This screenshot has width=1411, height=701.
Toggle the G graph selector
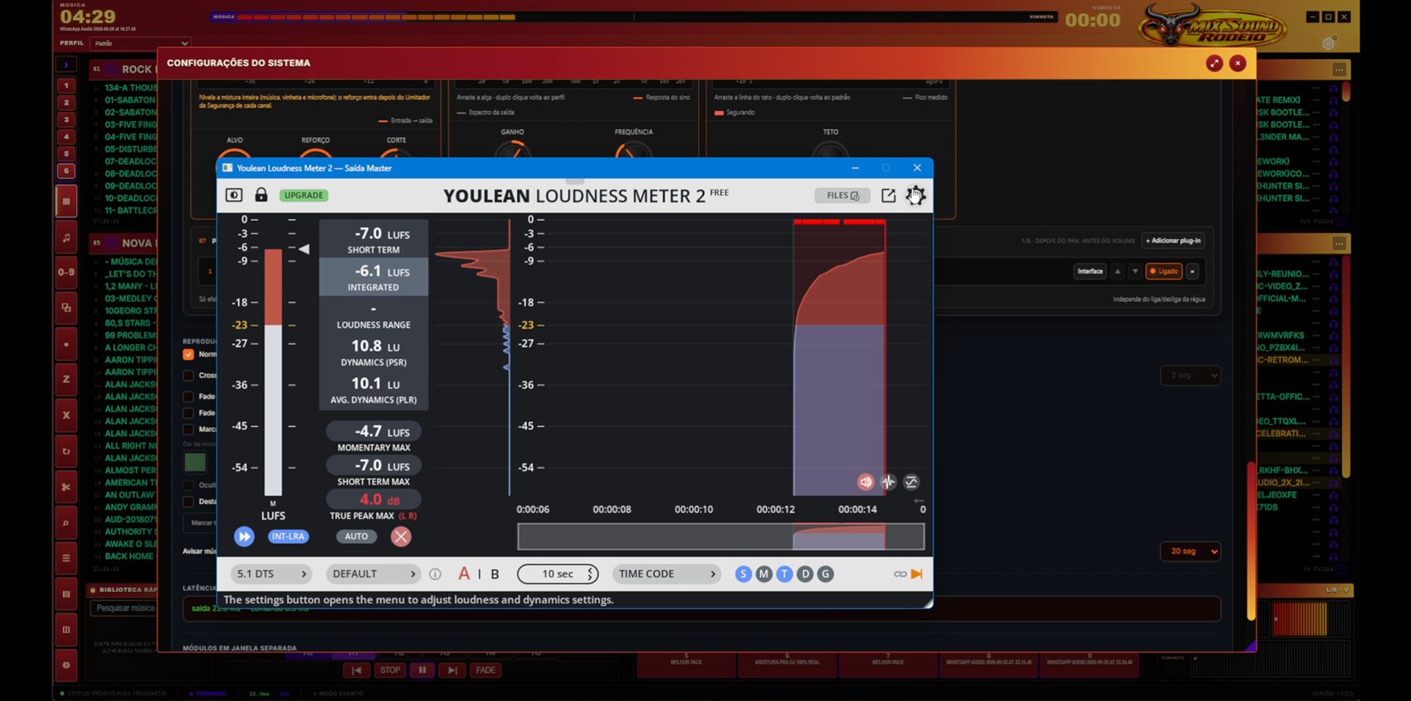pos(825,574)
